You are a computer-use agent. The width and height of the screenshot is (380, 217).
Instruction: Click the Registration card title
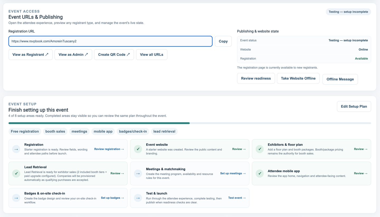34,145
